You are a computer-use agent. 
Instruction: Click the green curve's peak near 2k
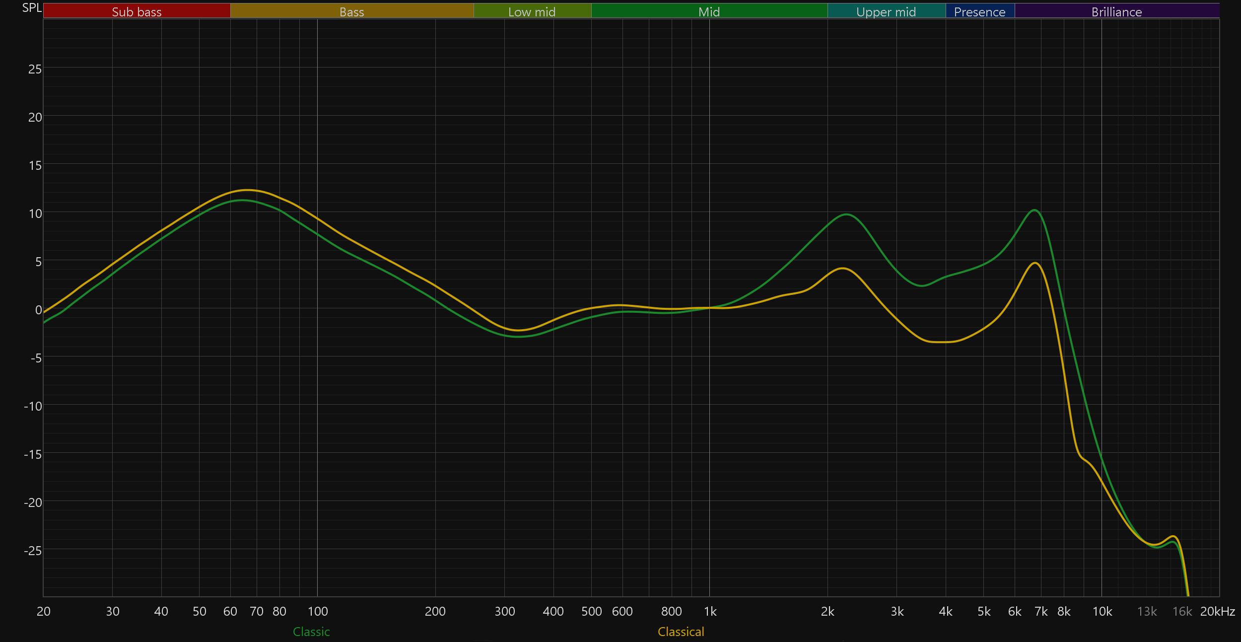[846, 214]
